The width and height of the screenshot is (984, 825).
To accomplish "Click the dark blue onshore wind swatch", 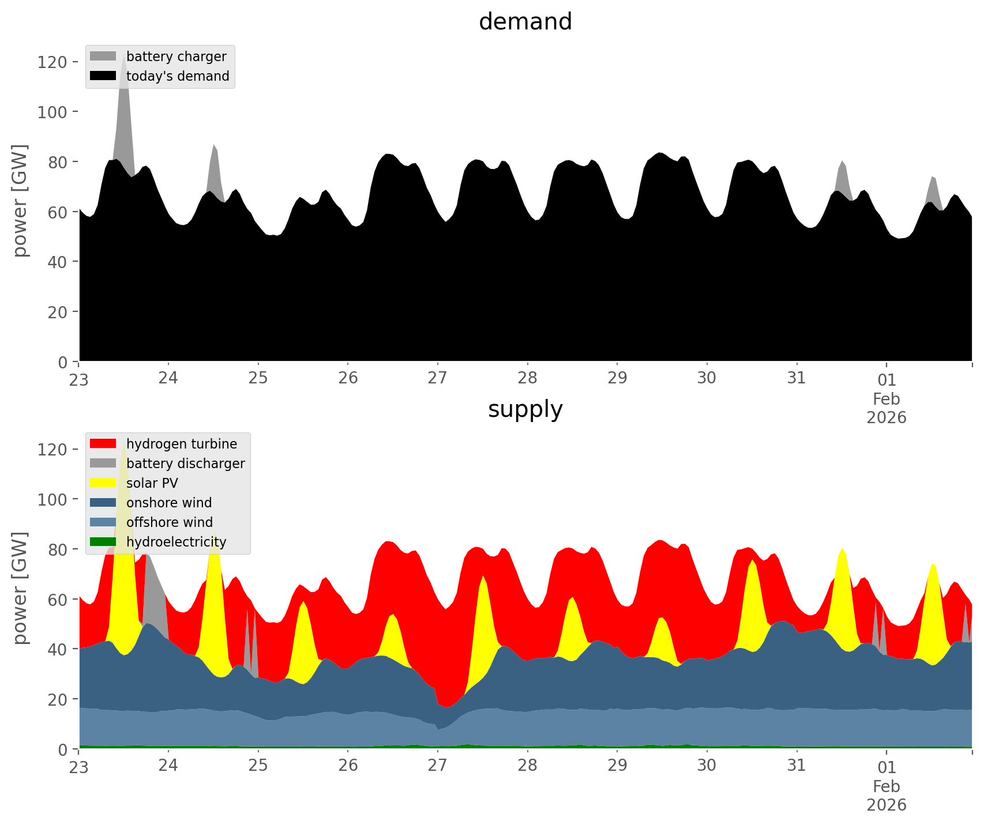I will pos(104,502).
